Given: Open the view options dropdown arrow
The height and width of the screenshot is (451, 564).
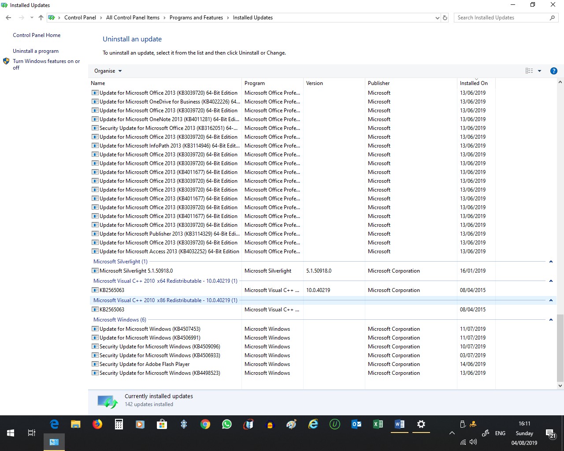Looking at the screenshot, I should [539, 71].
